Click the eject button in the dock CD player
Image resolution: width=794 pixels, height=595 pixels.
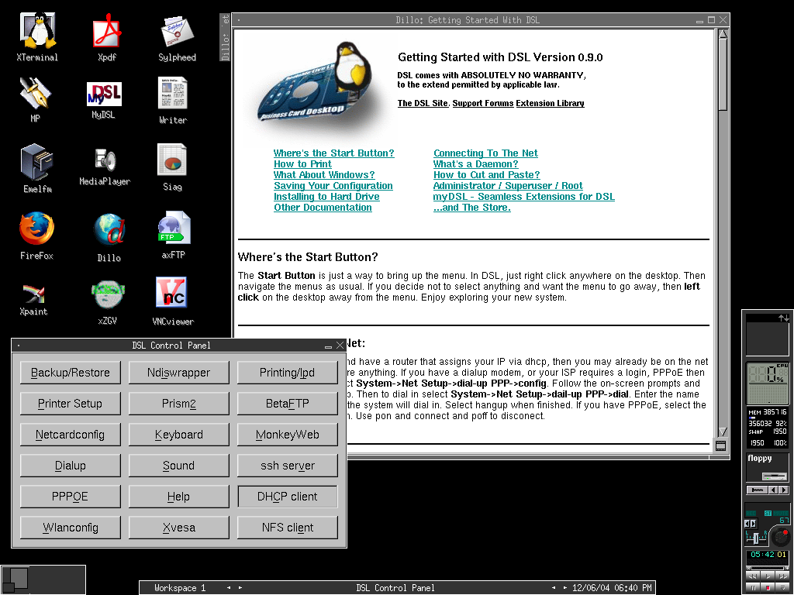pyautogui.click(x=782, y=587)
